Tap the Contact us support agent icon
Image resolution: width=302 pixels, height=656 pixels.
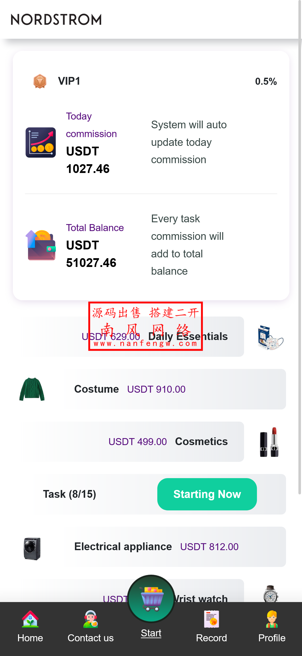[x=91, y=619]
